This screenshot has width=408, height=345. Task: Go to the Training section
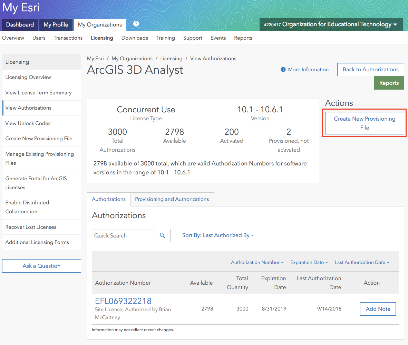point(165,38)
